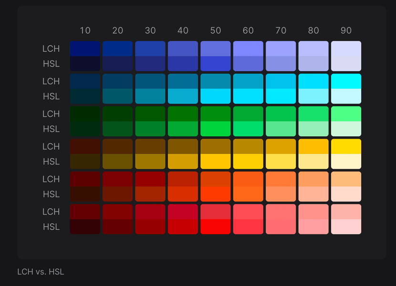The image size is (396, 286).
Task: Choose the HSL yellow swatch in column 60
Action: click(x=248, y=161)
